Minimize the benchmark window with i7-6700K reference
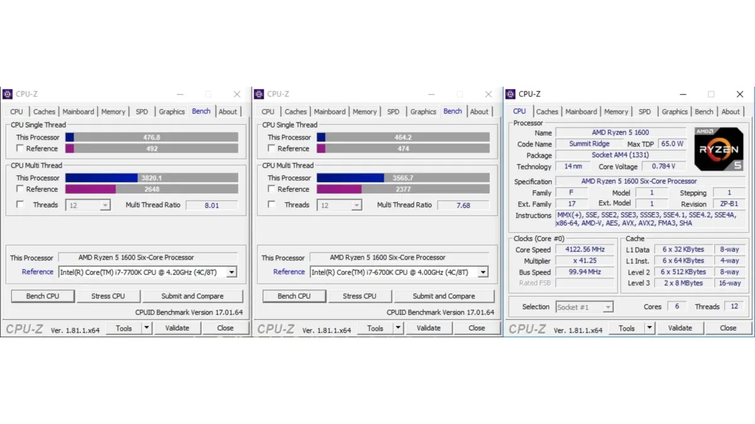 pos(430,94)
